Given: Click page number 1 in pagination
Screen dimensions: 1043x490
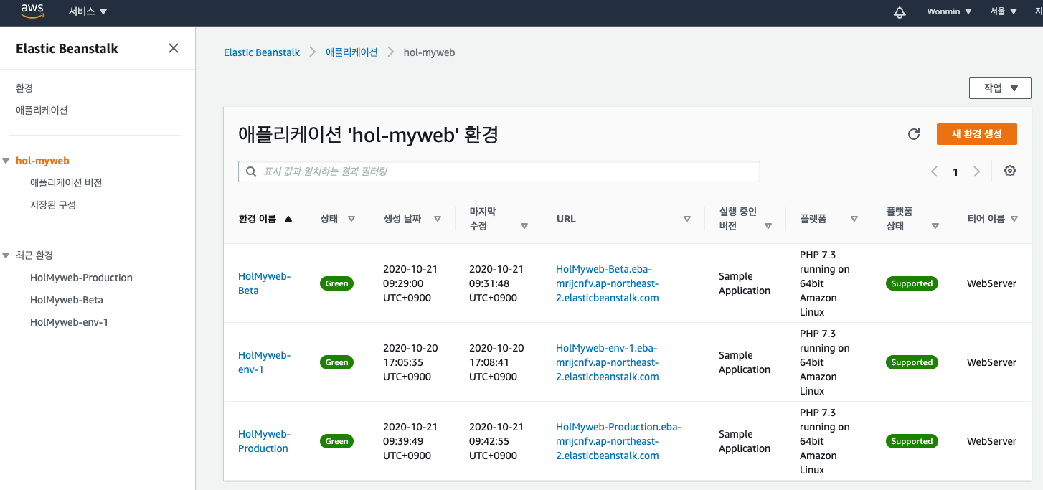Looking at the screenshot, I should tap(955, 172).
